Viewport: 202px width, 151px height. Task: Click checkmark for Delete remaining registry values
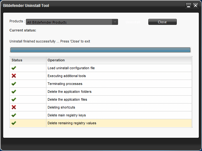click(14, 123)
